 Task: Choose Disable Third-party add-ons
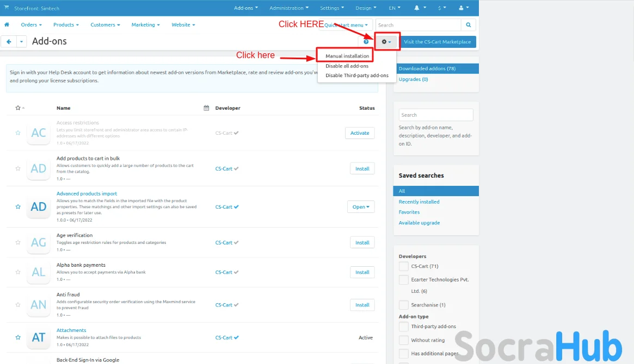click(357, 76)
